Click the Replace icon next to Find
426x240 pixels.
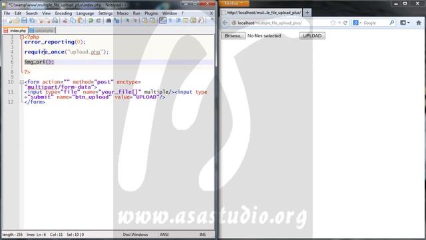pos(116,21)
